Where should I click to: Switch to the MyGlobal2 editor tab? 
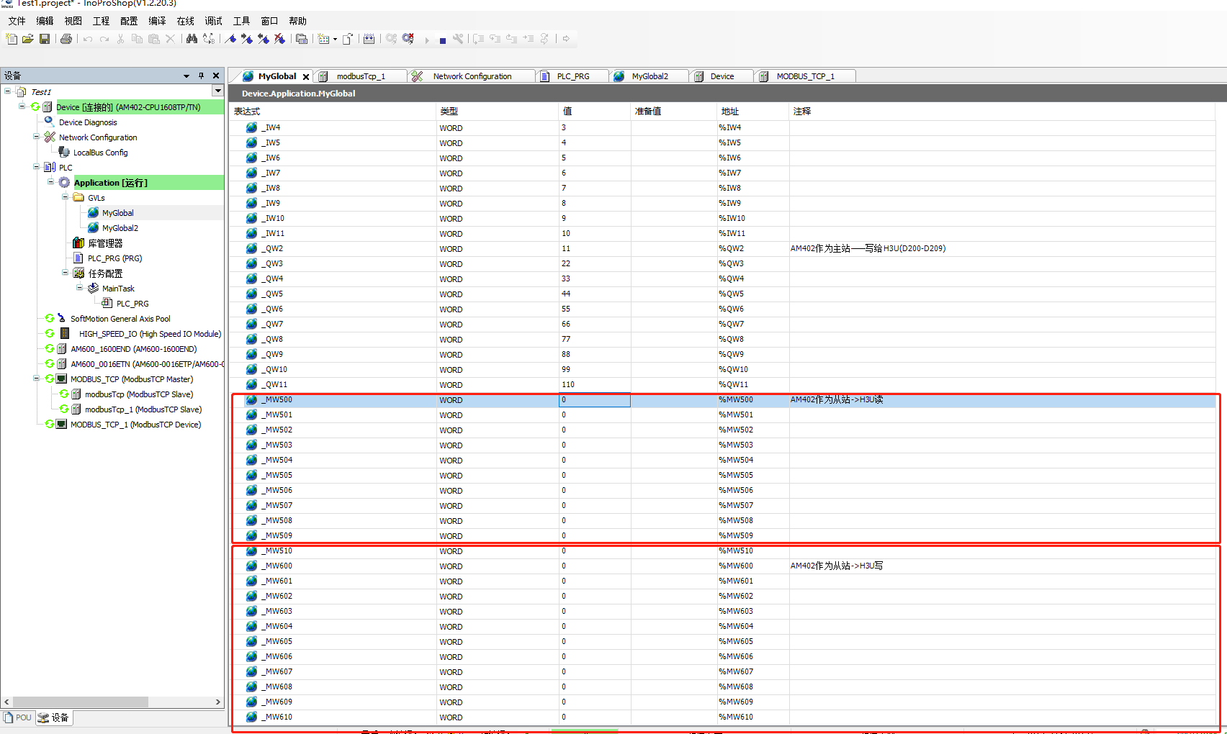(650, 76)
